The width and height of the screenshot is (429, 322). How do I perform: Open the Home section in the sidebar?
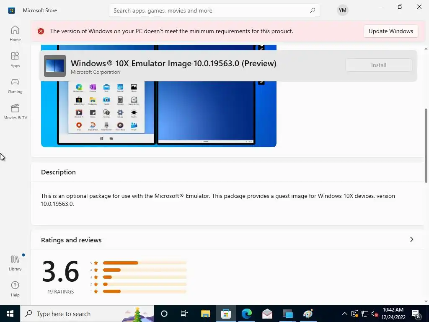pos(15,34)
